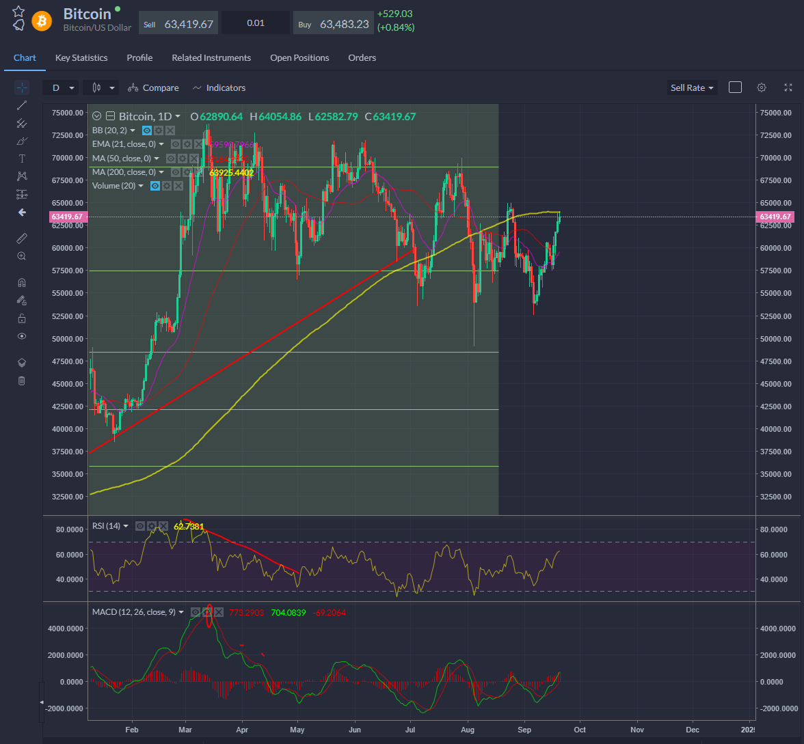Switch to the Key Statistics tab

[81, 58]
